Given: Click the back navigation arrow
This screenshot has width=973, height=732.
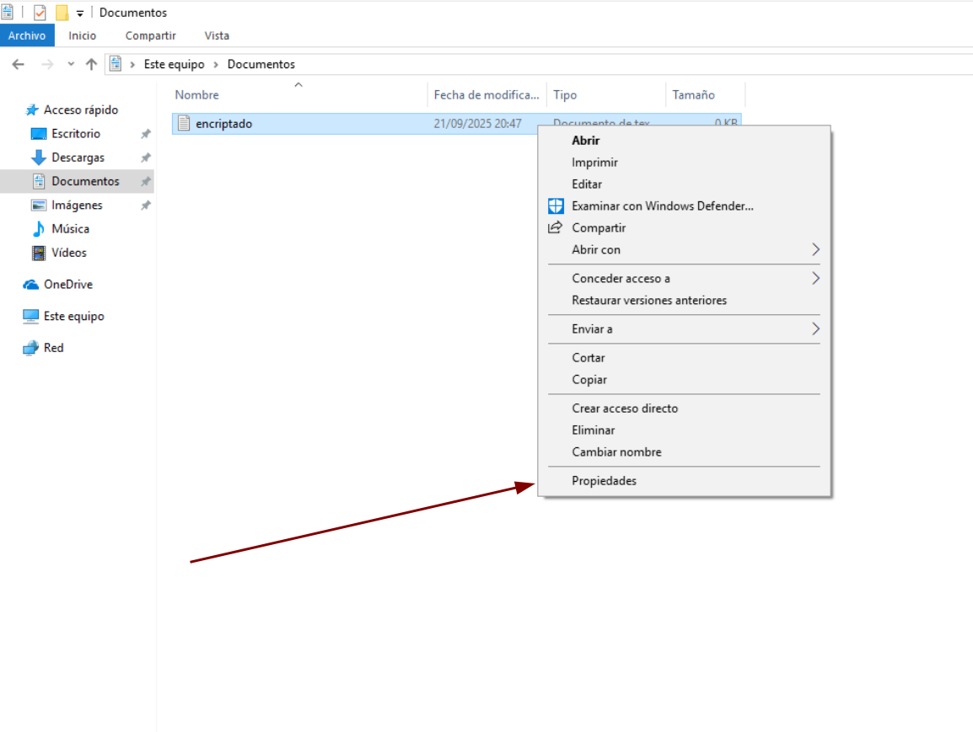Looking at the screenshot, I should tap(18, 64).
